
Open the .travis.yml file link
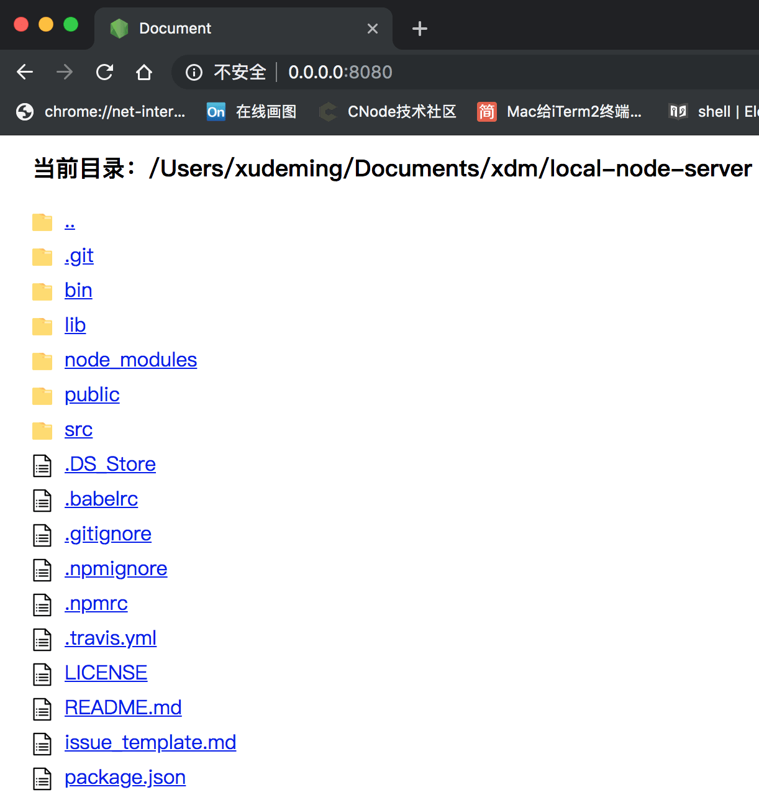pyautogui.click(x=111, y=639)
